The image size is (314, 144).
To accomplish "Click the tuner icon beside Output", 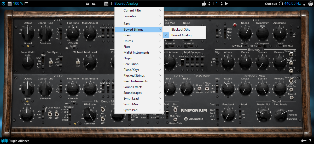I will pyautogui.click(x=281, y=4).
